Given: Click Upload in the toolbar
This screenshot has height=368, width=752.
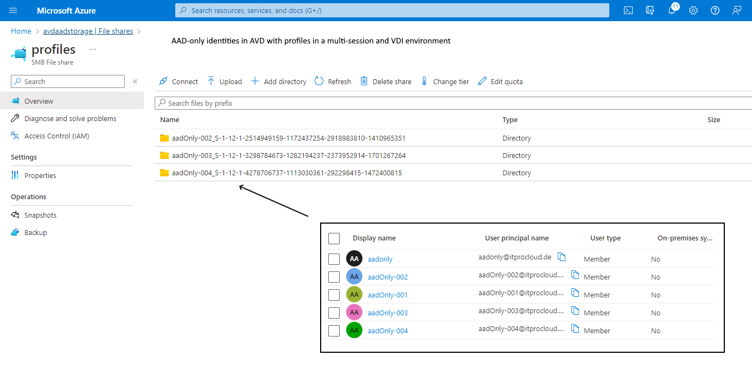Looking at the screenshot, I should click(x=225, y=81).
